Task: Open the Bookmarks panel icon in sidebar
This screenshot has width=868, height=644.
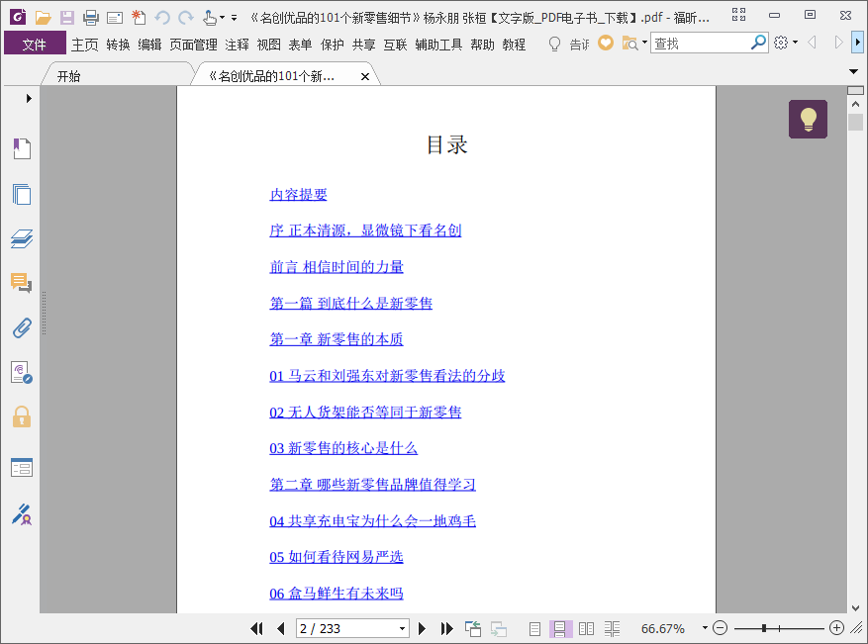Action: pyautogui.click(x=22, y=148)
